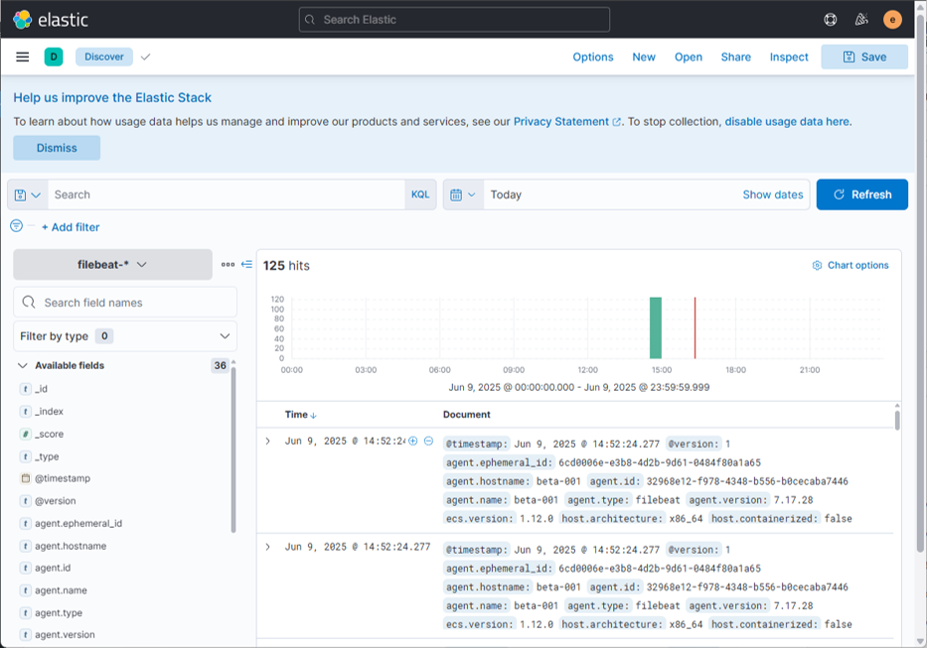927x648 pixels.
Task: Click the Refresh button
Action: (x=862, y=194)
